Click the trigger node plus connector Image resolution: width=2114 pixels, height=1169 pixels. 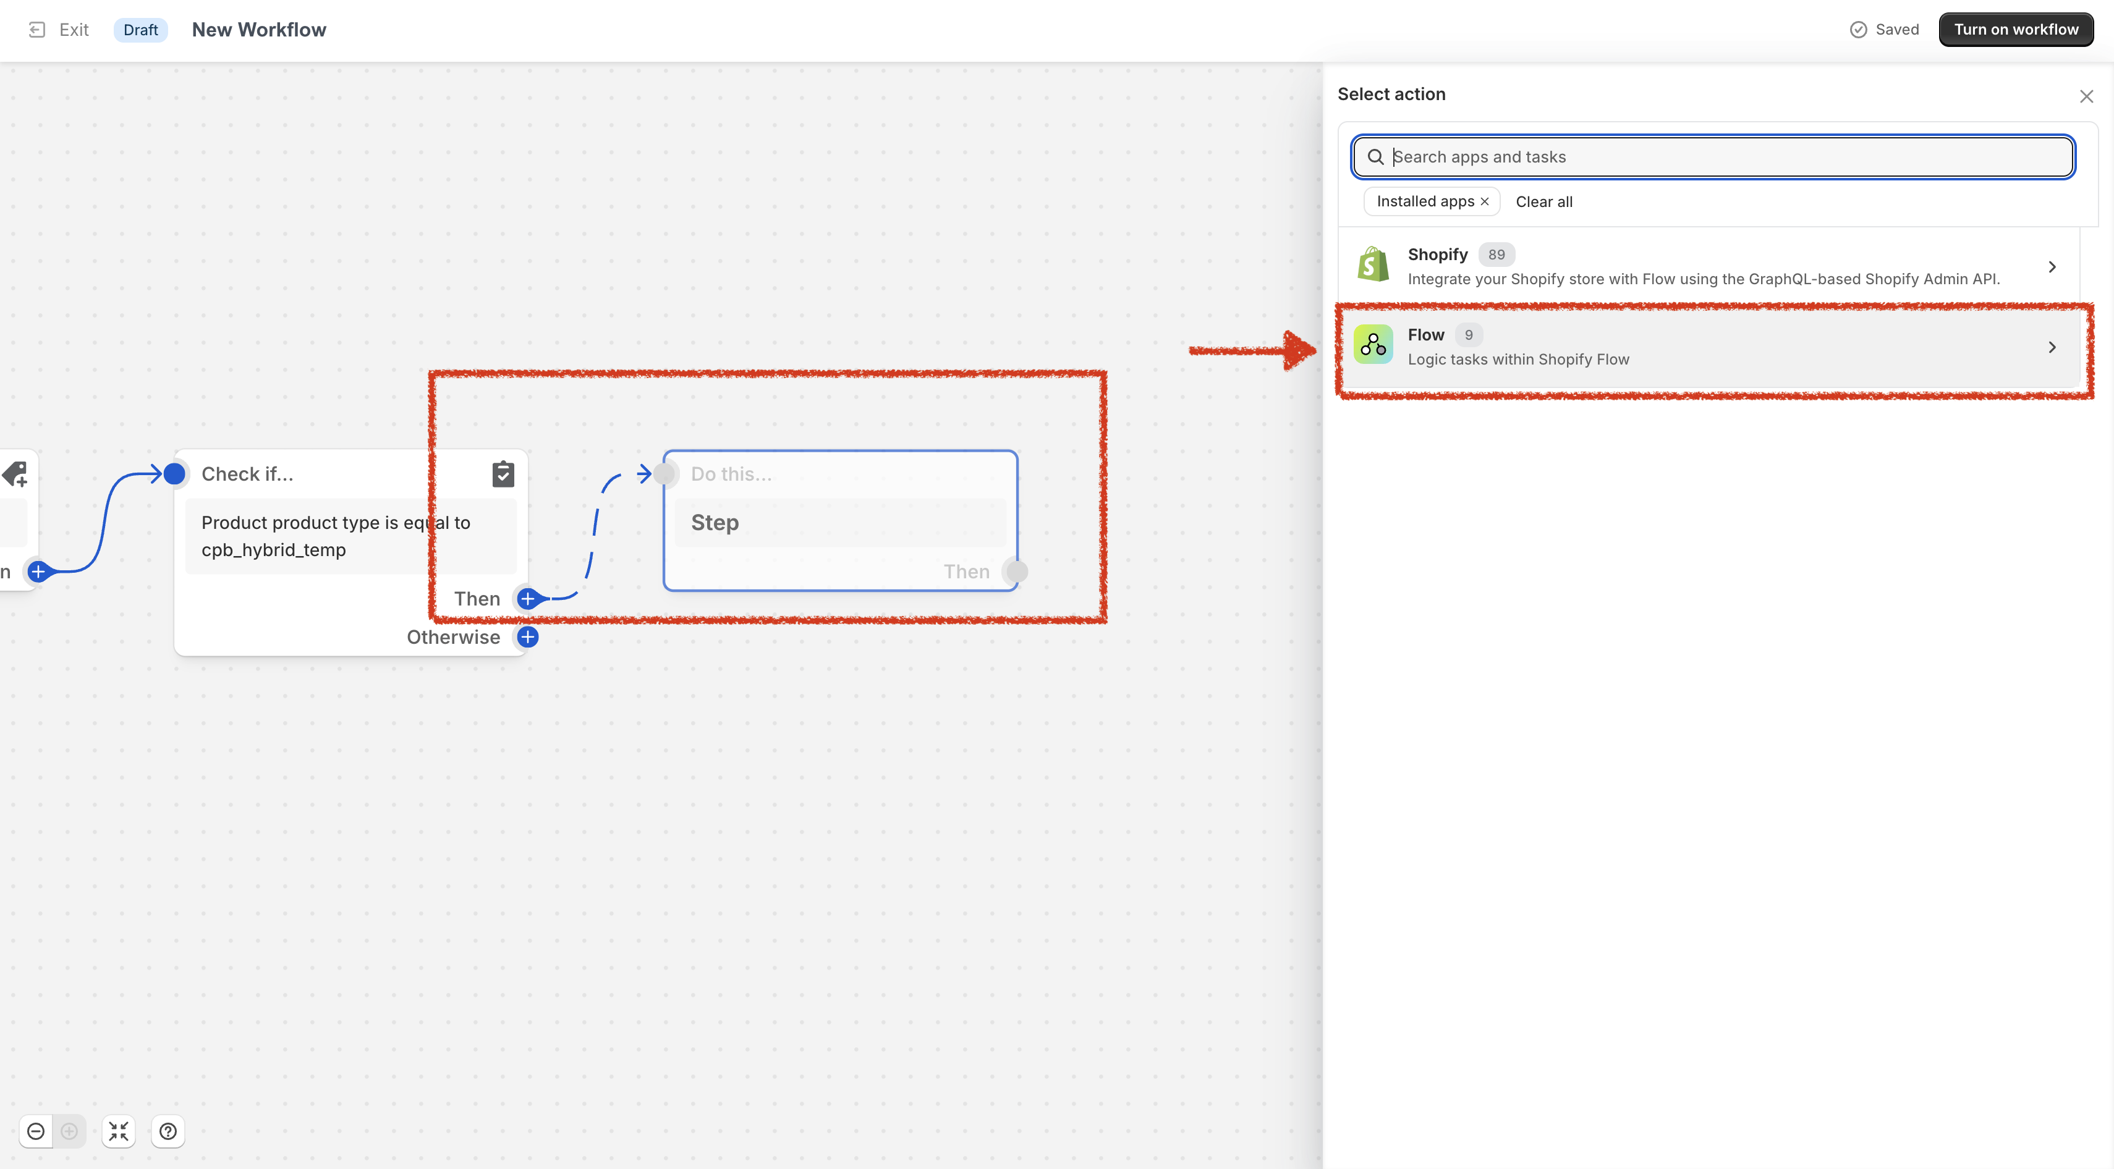click(x=38, y=573)
